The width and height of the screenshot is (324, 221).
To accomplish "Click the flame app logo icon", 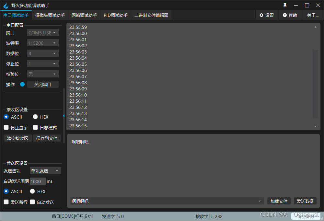I will (x=6, y=6).
